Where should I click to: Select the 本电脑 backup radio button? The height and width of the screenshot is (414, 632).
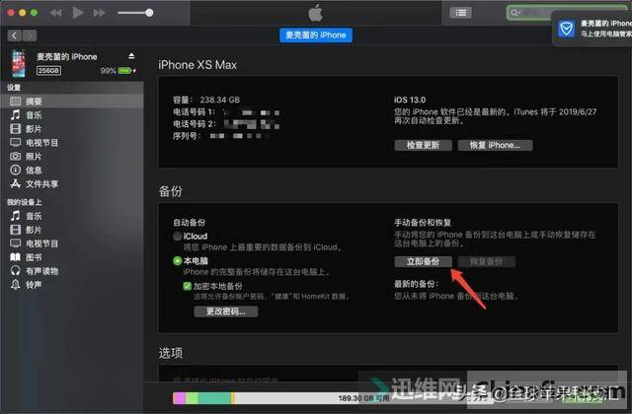177,260
